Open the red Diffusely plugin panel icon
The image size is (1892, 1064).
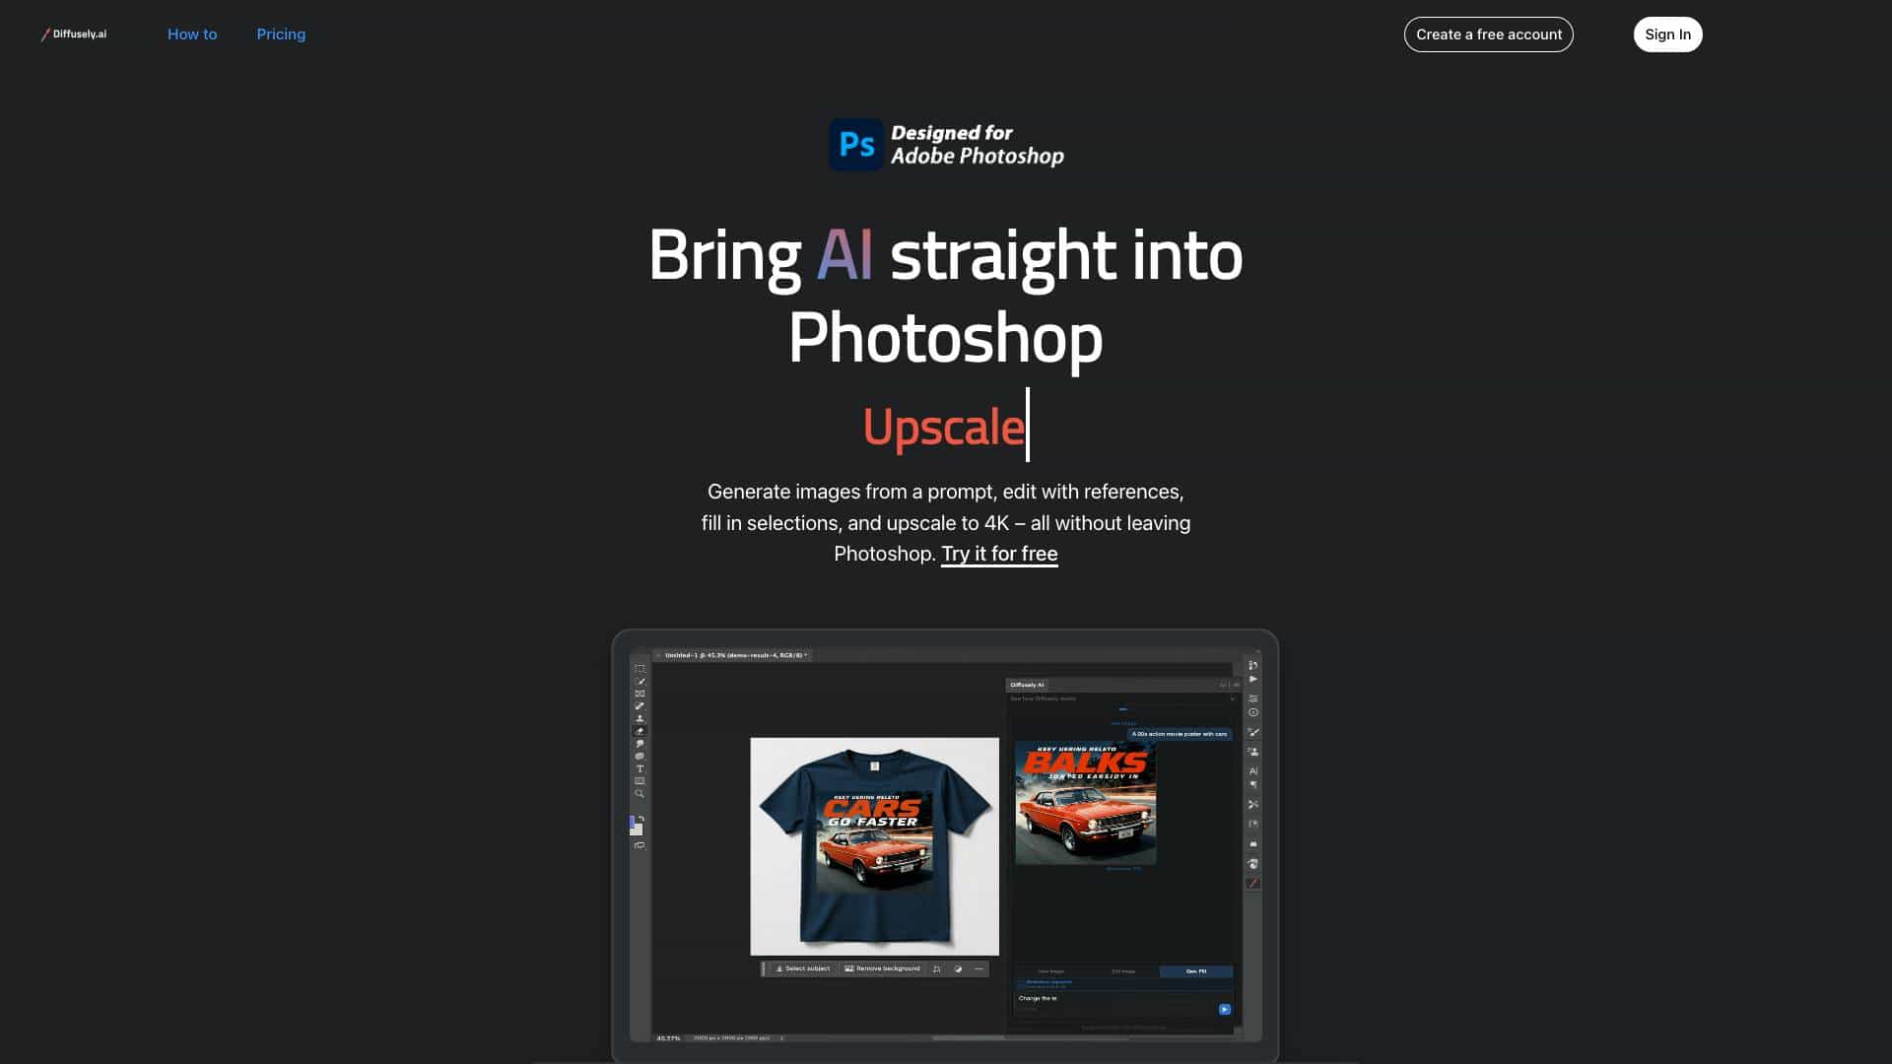pos(1253,884)
